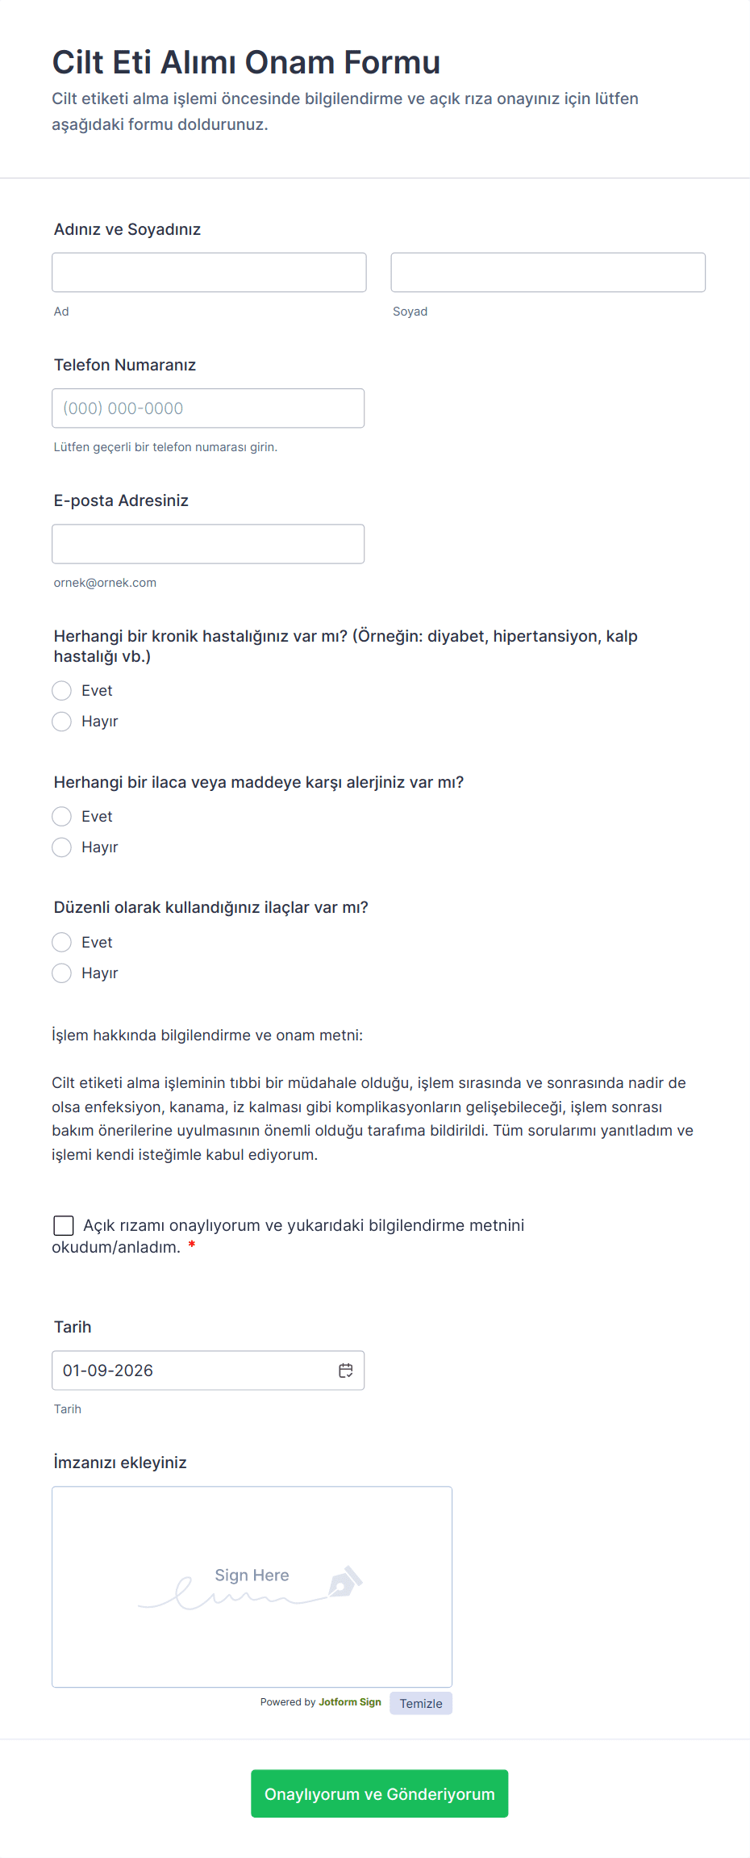Image resolution: width=750 pixels, height=1858 pixels.
Task: Click inside the Ad input field
Action: click(x=208, y=272)
